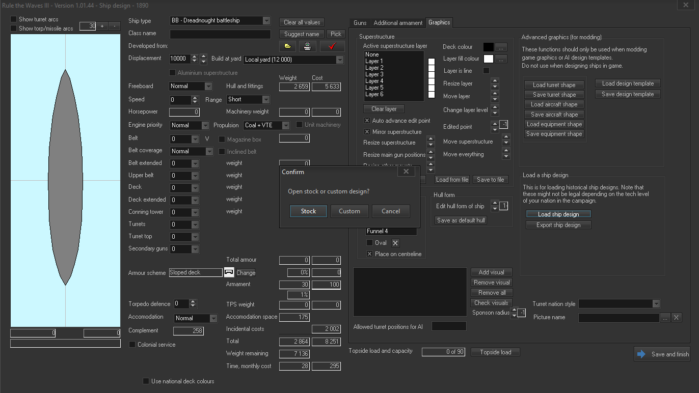Click Suggest name button
The image size is (699, 393).
(302, 34)
